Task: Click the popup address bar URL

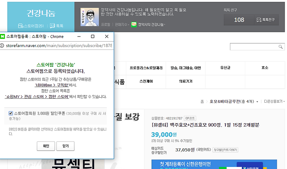Action: [x=59, y=45]
